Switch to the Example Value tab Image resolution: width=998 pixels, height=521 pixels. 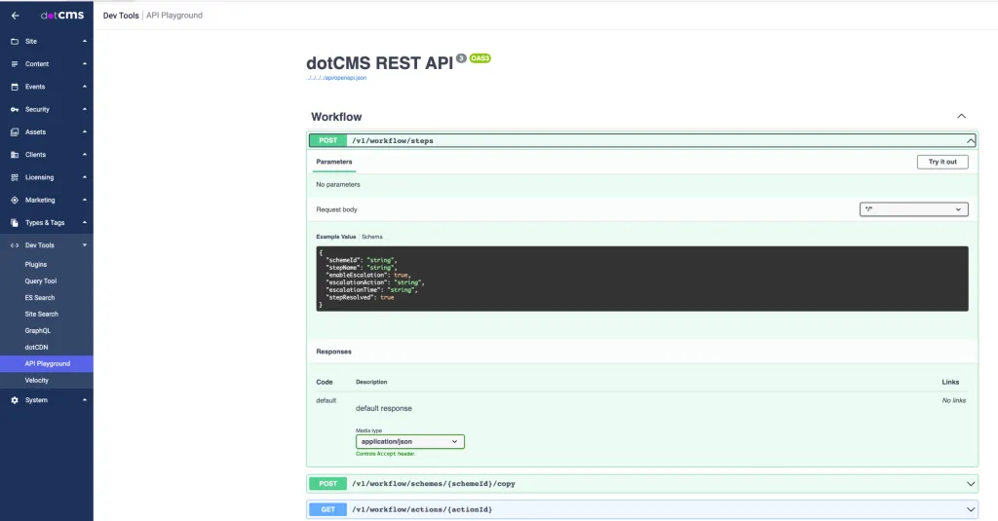tap(336, 237)
